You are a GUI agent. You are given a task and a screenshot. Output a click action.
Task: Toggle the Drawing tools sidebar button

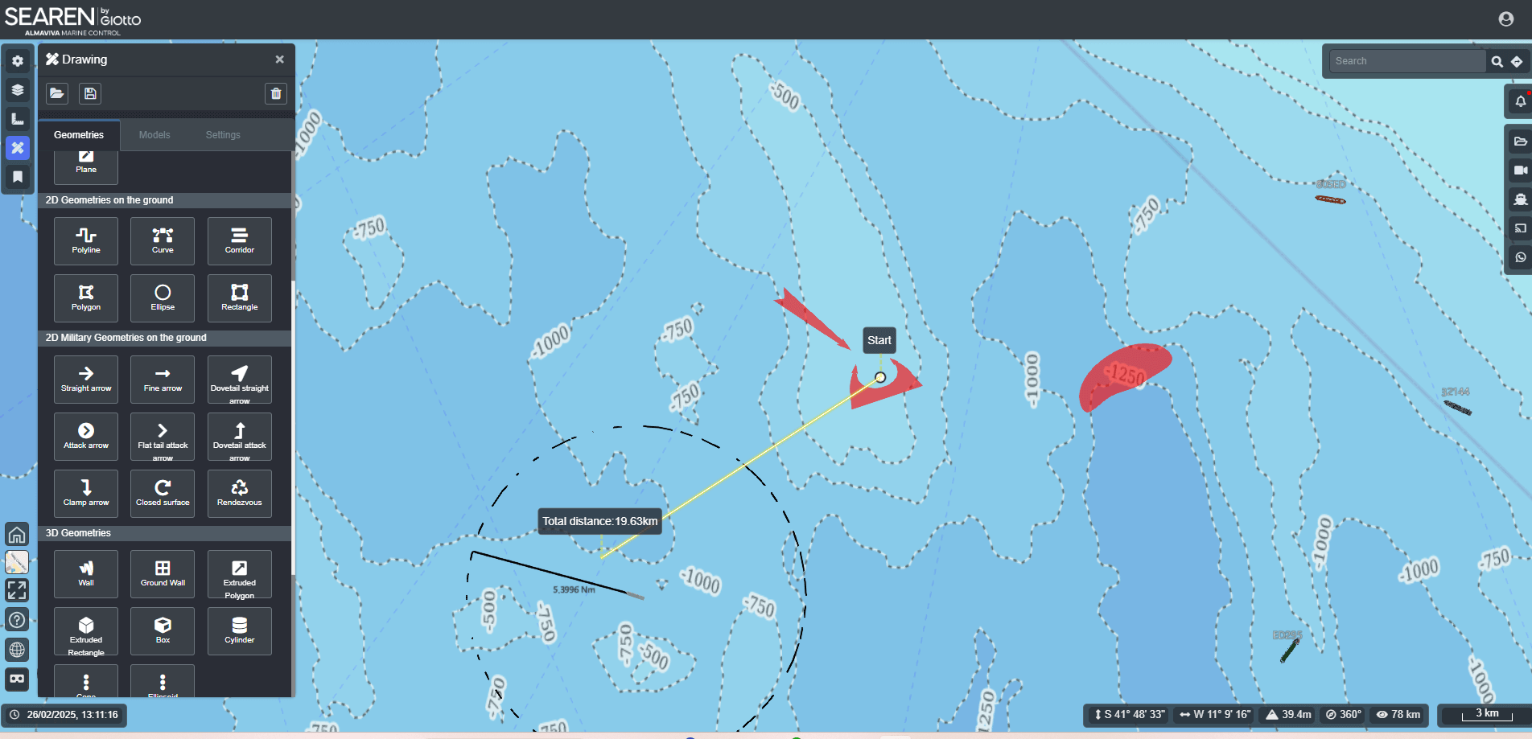coord(18,148)
